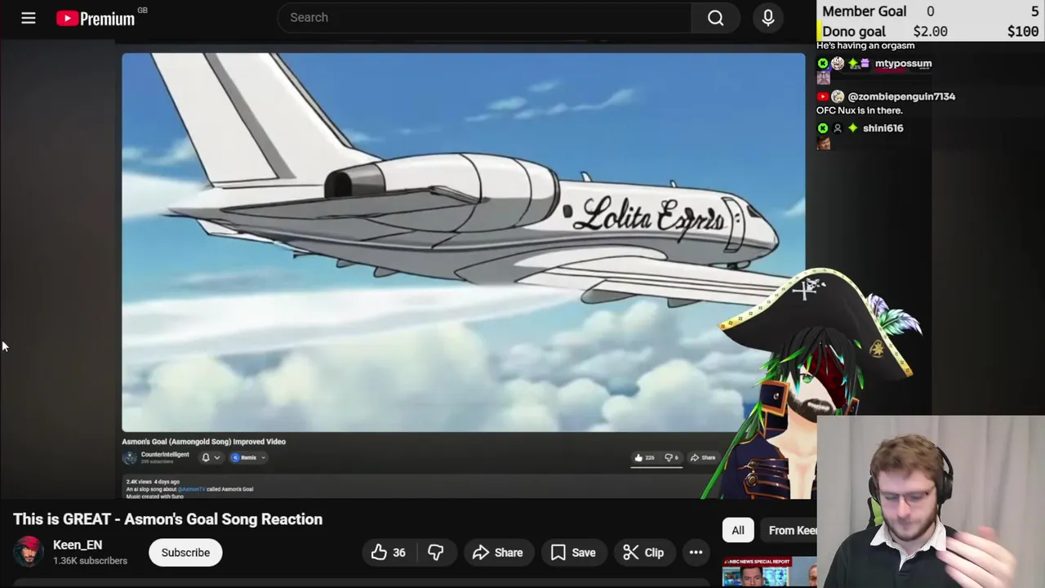Click inside the YouTube search field

pyautogui.click(x=484, y=17)
